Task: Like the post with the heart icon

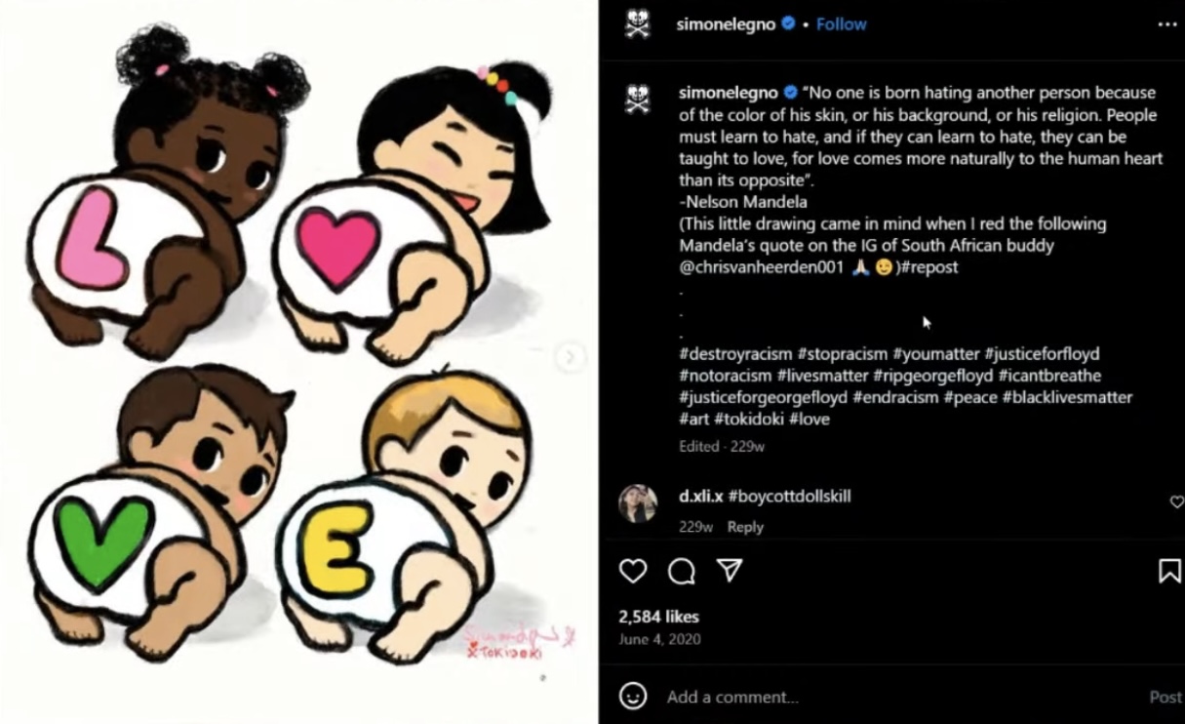Action: [633, 571]
